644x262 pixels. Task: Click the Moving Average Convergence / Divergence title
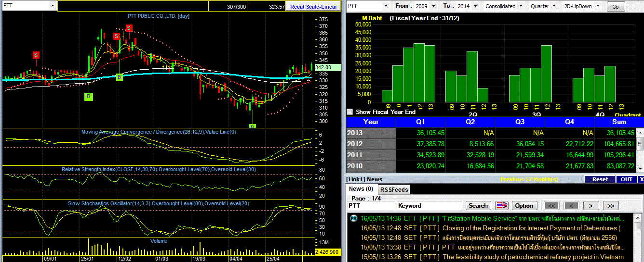pos(159,132)
